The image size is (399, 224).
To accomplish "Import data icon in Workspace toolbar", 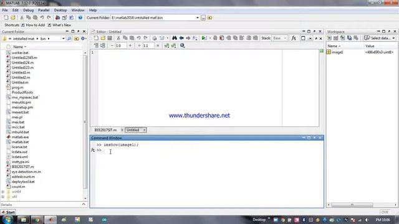I will click(342, 38).
